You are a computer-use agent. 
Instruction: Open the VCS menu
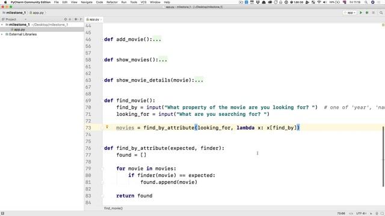coord(143,2)
